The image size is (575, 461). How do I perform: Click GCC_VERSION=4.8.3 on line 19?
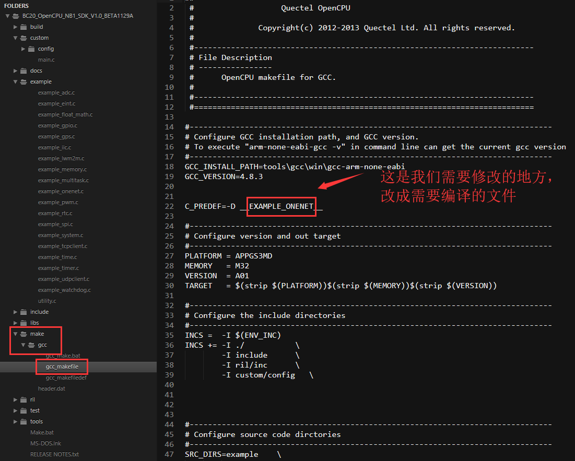point(224,176)
